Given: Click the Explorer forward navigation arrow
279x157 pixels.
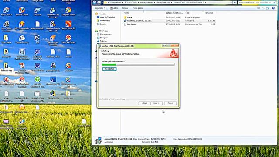Looking at the screenshot, I should pos(99,3).
